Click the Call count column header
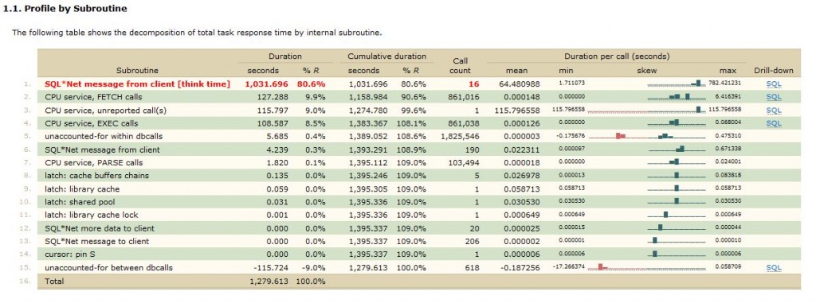The image size is (816, 303). pos(460,65)
